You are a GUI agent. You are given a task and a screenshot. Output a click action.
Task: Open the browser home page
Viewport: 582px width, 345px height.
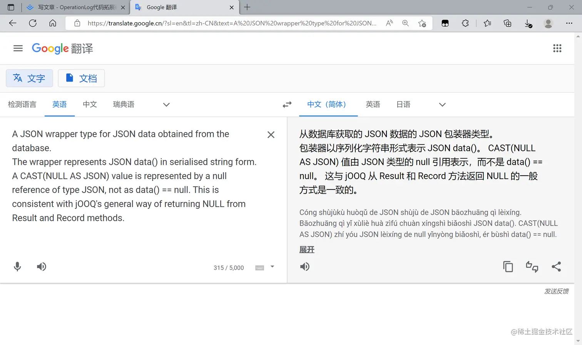coord(53,23)
